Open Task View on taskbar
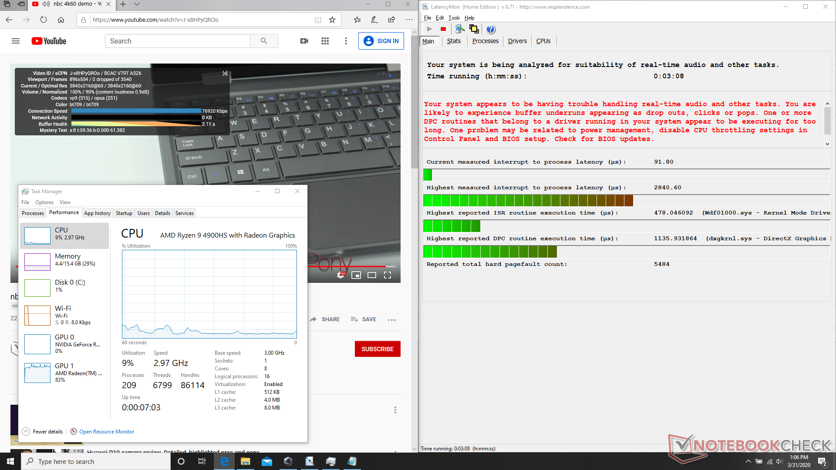Image resolution: width=836 pixels, height=470 pixels. pos(202,461)
